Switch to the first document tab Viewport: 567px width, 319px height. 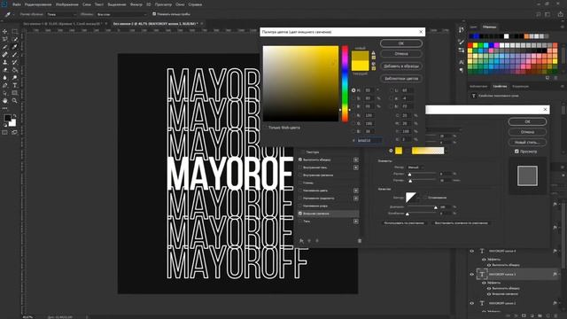(62, 24)
